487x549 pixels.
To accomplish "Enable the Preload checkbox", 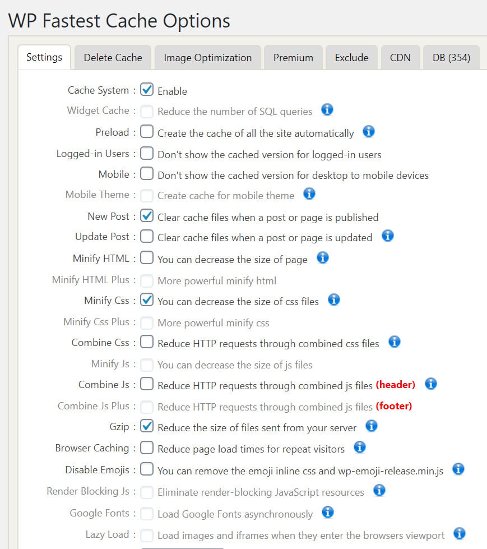I will [x=147, y=132].
